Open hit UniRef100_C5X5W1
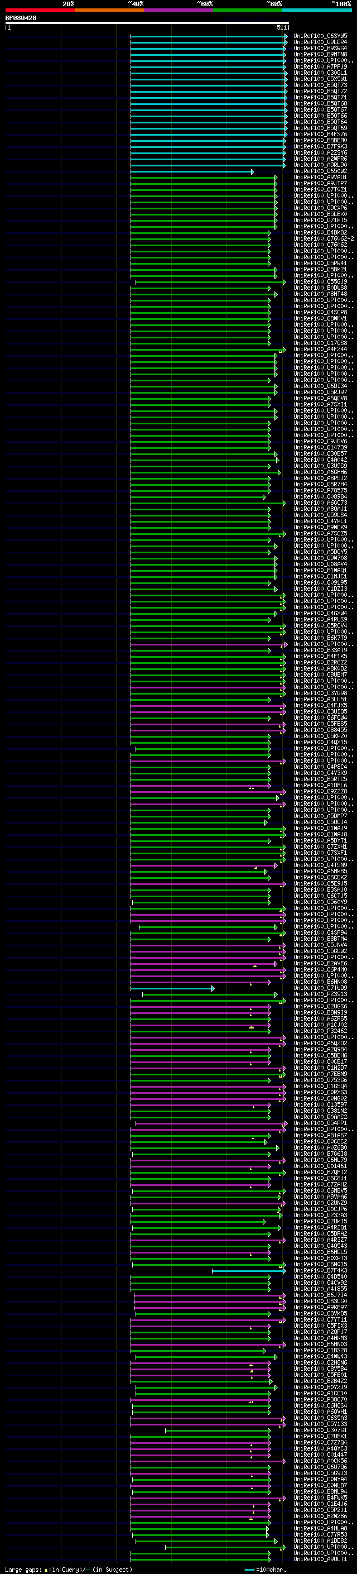The height and width of the screenshot is (1574, 357). coord(320,79)
